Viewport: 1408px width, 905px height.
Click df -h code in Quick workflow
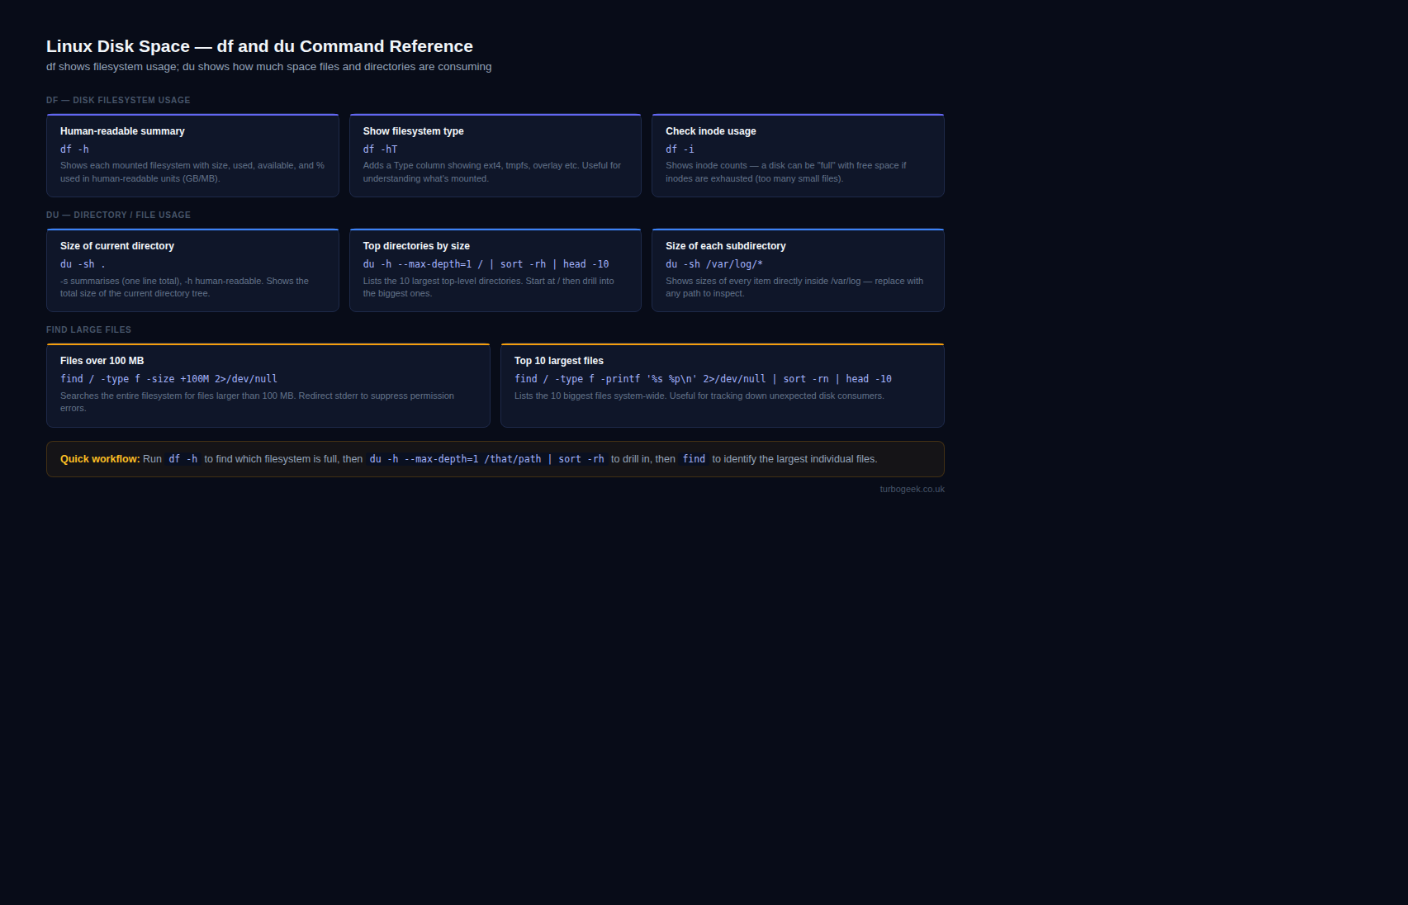click(183, 459)
